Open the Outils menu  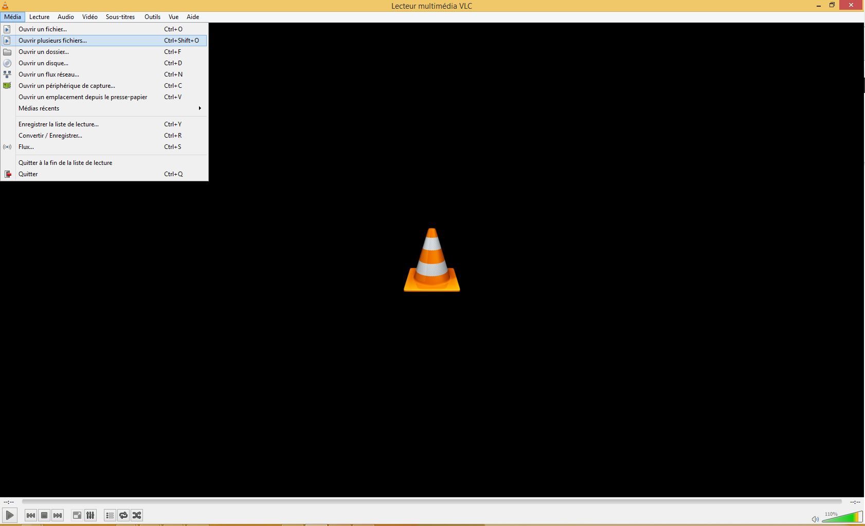[153, 17]
